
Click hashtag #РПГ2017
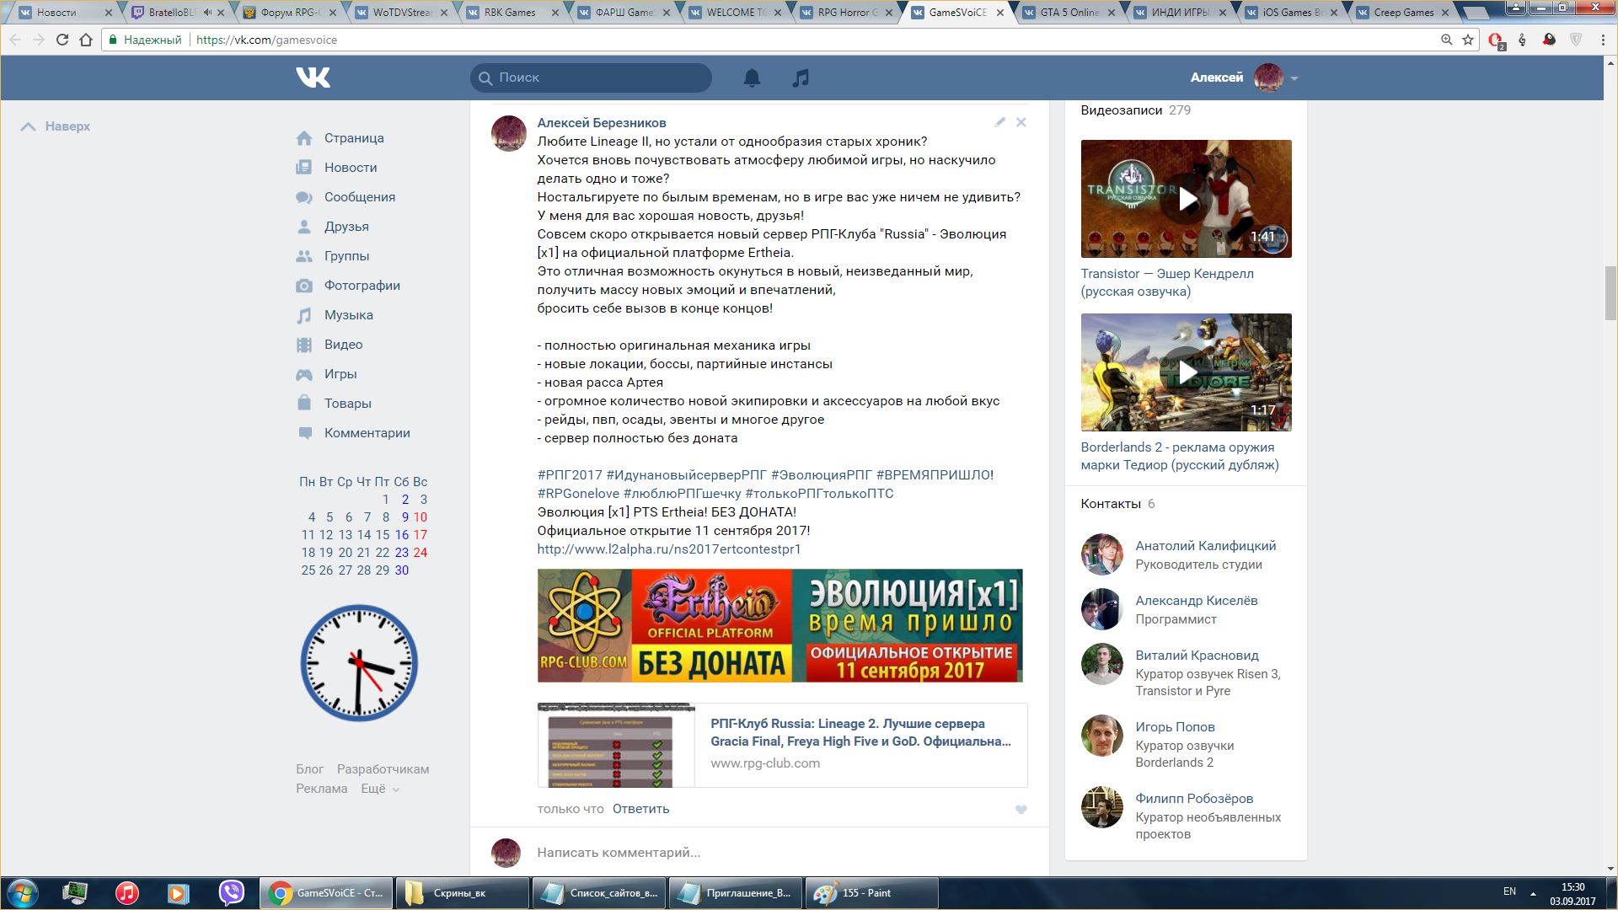(571, 475)
